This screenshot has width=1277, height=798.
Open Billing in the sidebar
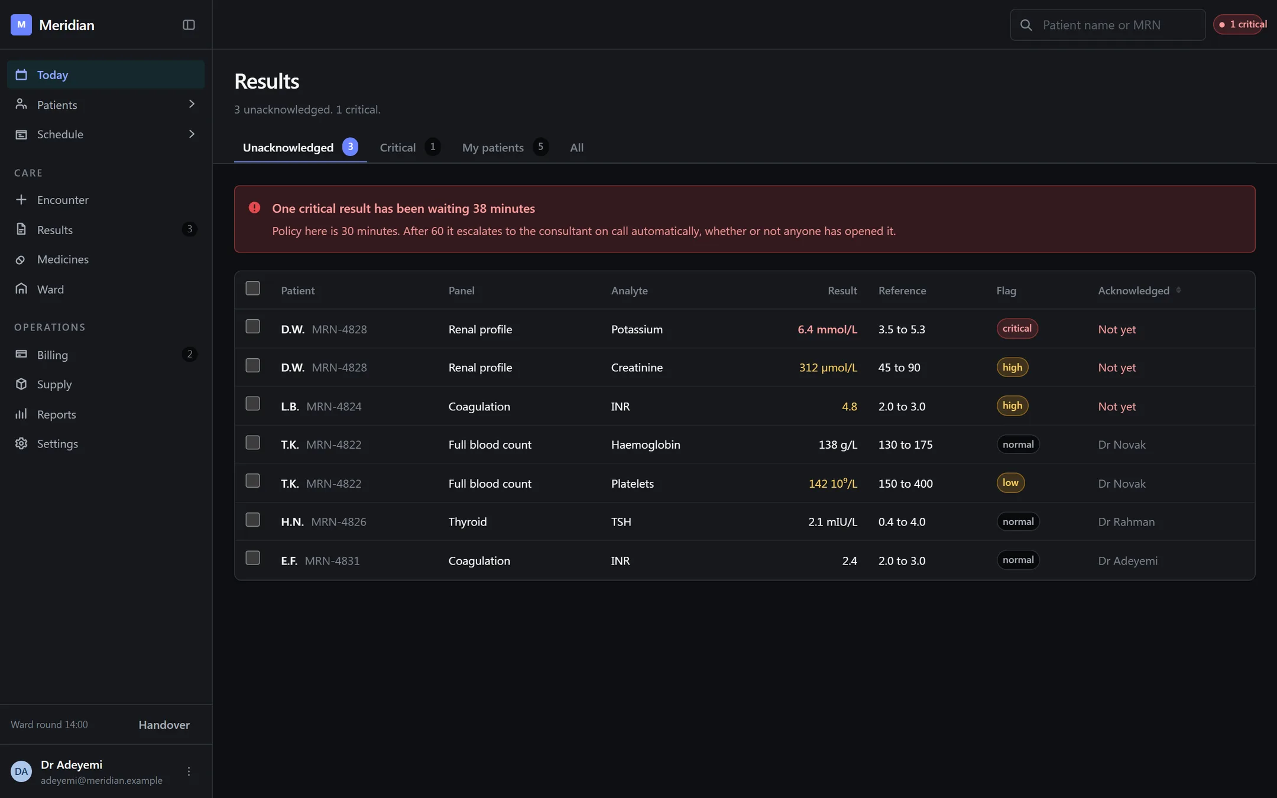[106, 355]
